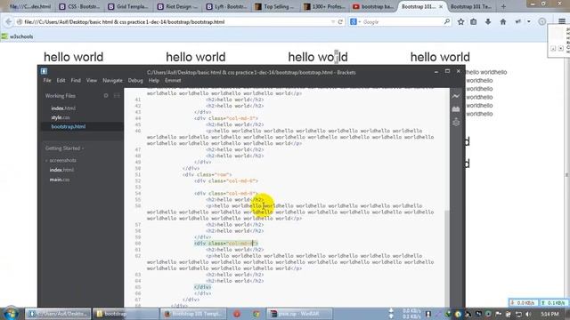Select index.html in Working Files

[x=63, y=108]
